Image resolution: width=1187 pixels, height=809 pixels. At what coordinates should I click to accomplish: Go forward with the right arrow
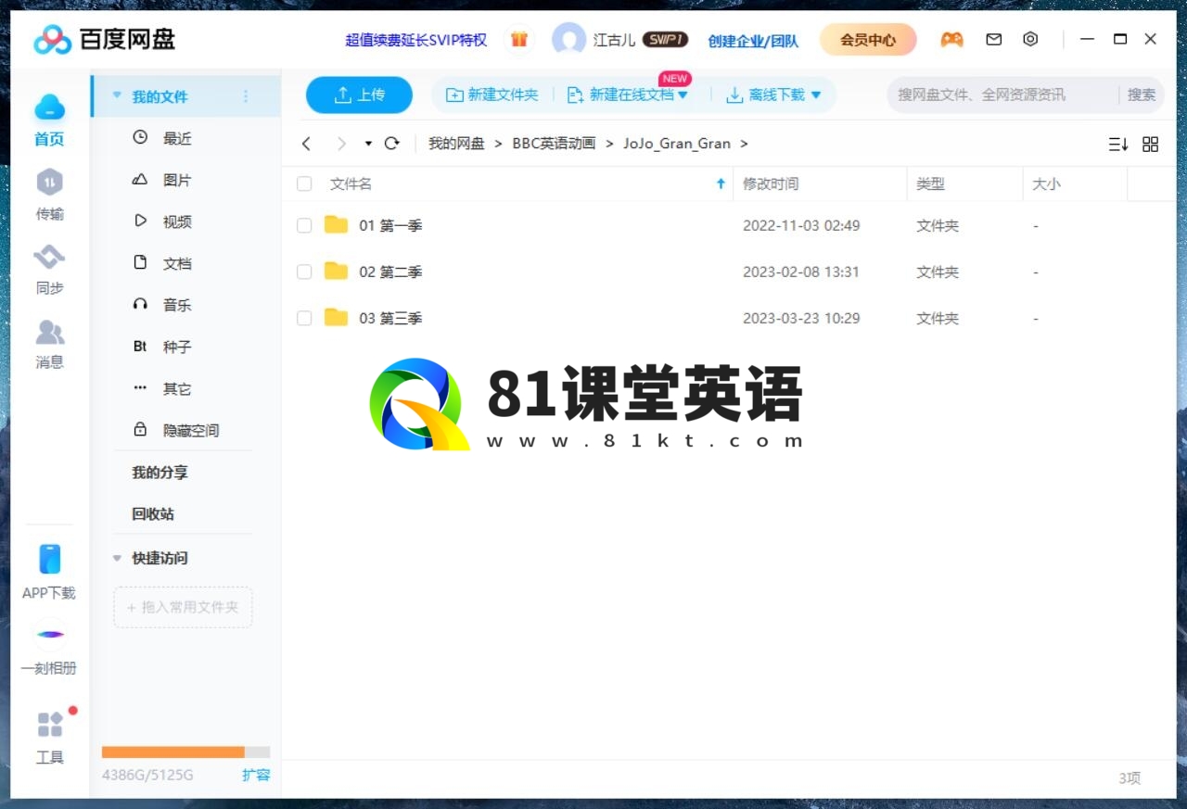341,144
